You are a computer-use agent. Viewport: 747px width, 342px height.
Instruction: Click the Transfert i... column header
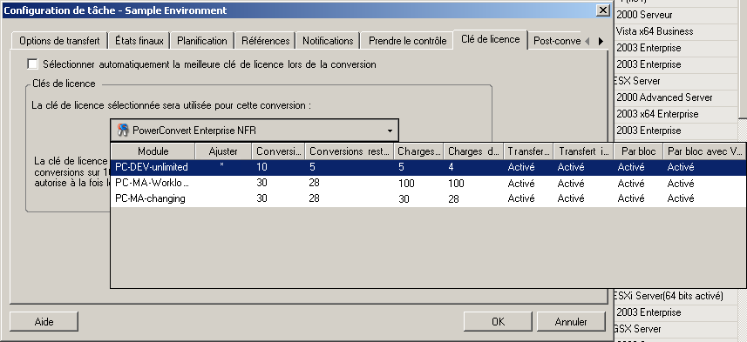coord(584,151)
